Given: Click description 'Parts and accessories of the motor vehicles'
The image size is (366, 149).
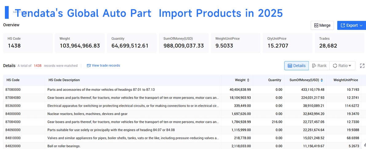Looking at the screenshot, I should pyautogui.click(x=101, y=89).
